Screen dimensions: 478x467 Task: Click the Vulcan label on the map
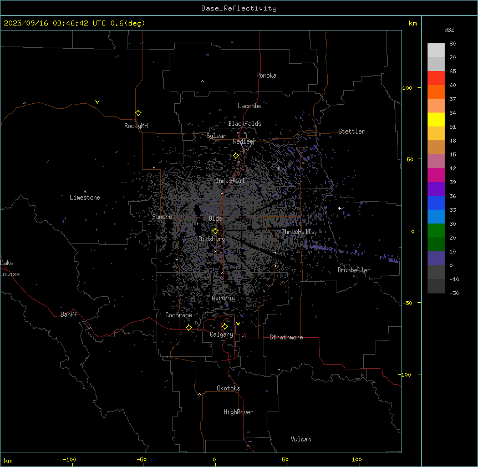coord(301,439)
